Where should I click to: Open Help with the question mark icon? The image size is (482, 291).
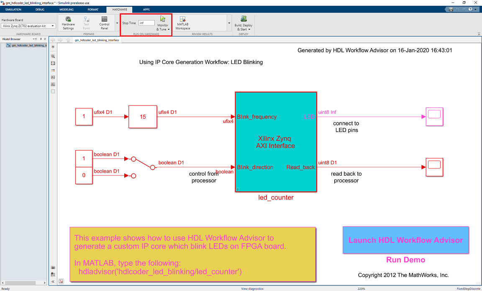click(x=471, y=10)
